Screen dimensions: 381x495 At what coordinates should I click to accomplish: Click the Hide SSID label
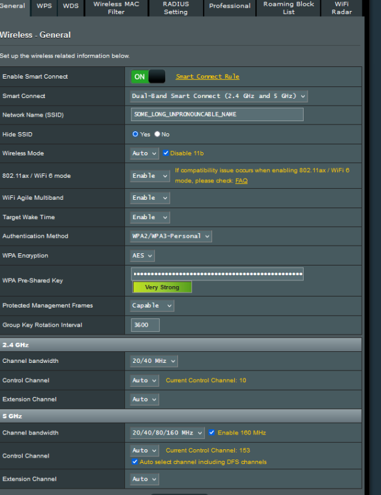point(17,135)
